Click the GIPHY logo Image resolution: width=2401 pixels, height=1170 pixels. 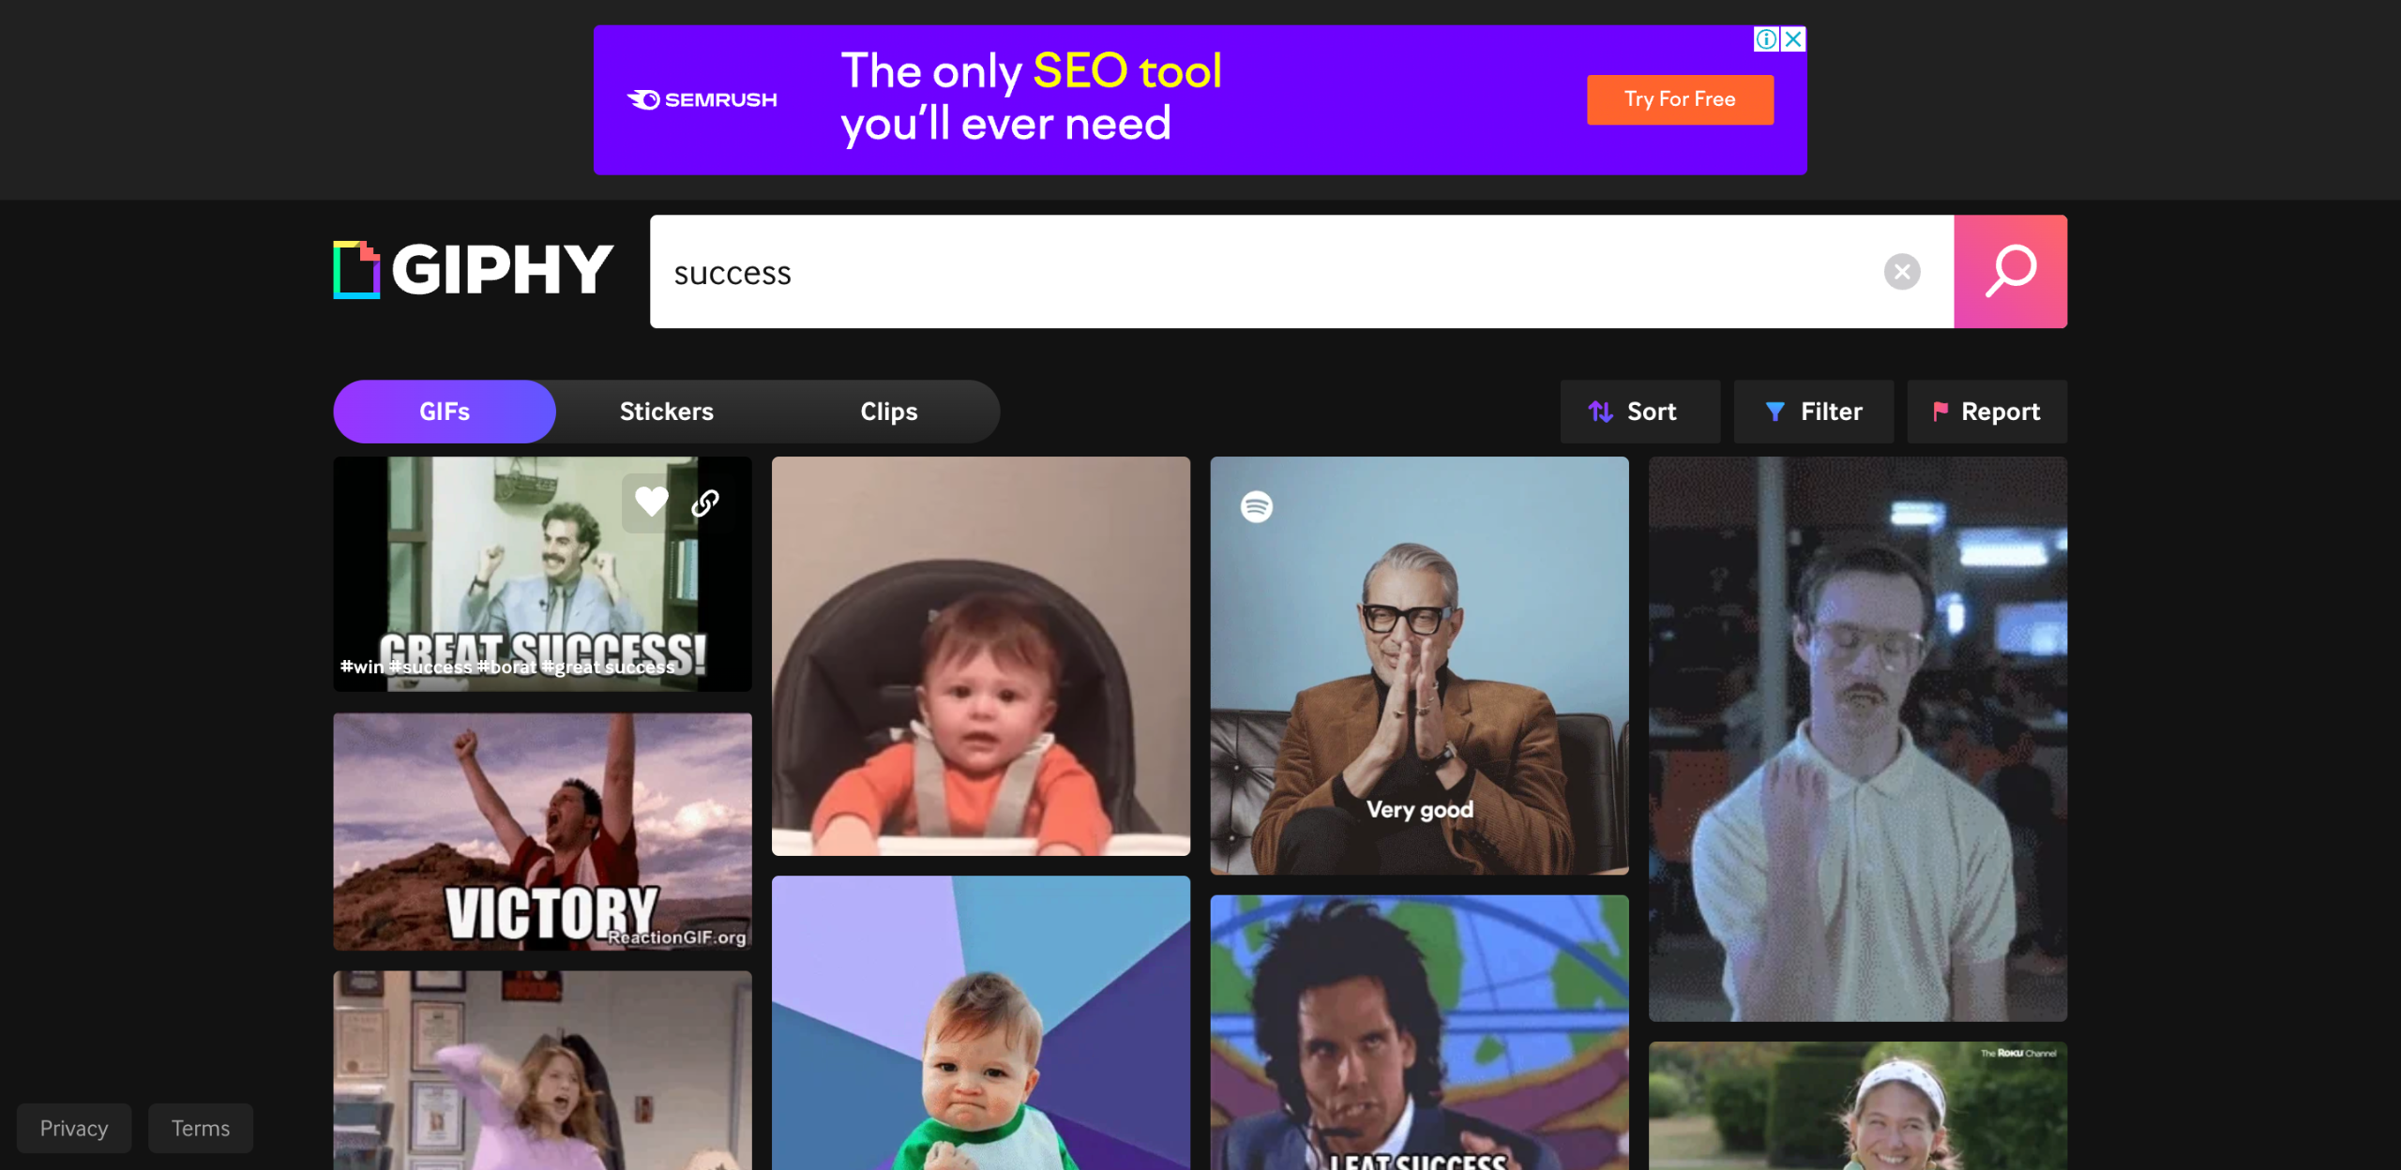tap(474, 270)
